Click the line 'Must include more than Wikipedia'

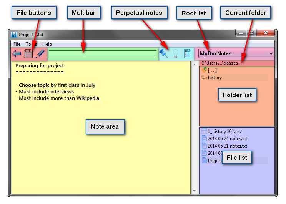pos(57,98)
